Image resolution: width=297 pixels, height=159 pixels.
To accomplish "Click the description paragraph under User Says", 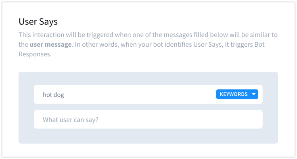I will [x=148, y=44].
